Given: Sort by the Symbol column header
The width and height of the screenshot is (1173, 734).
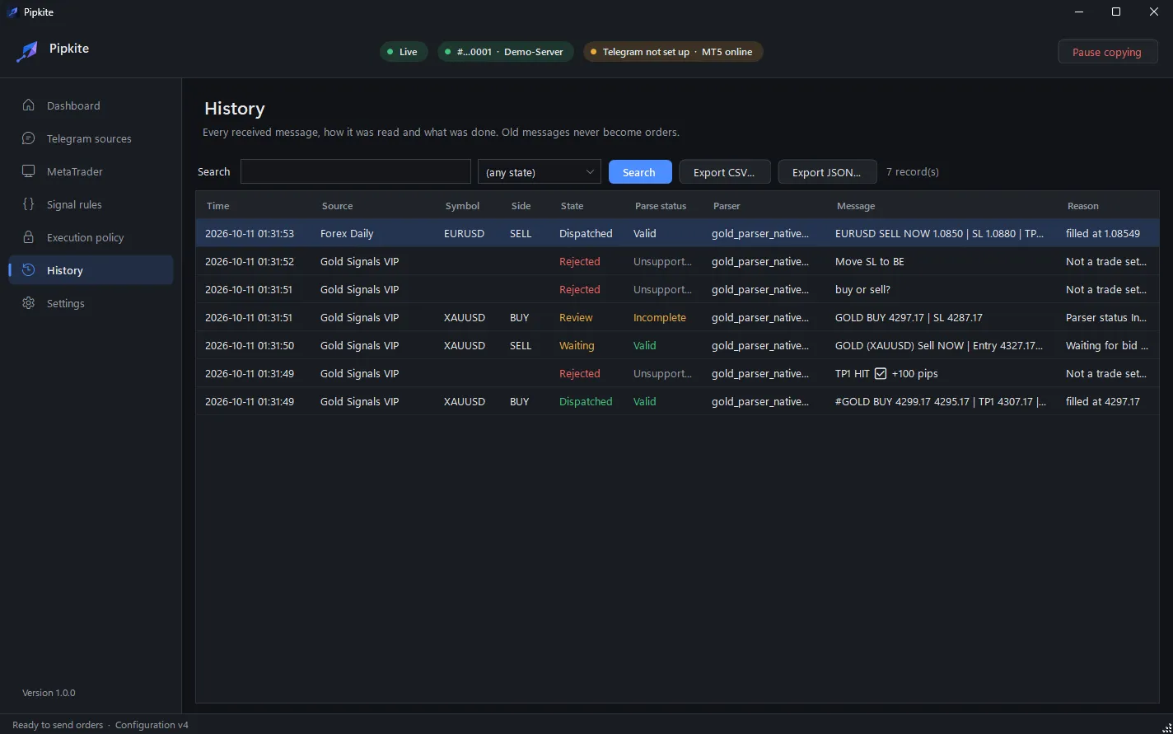Looking at the screenshot, I should (x=462, y=206).
